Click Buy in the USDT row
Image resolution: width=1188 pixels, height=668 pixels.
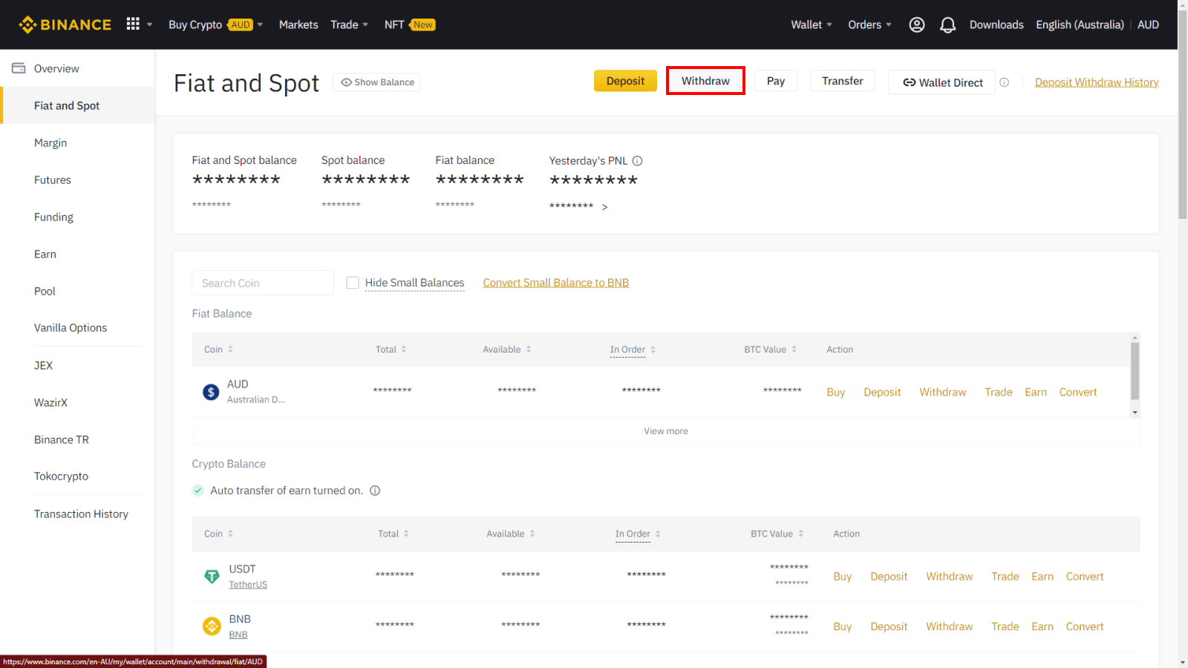click(x=843, y=576)
